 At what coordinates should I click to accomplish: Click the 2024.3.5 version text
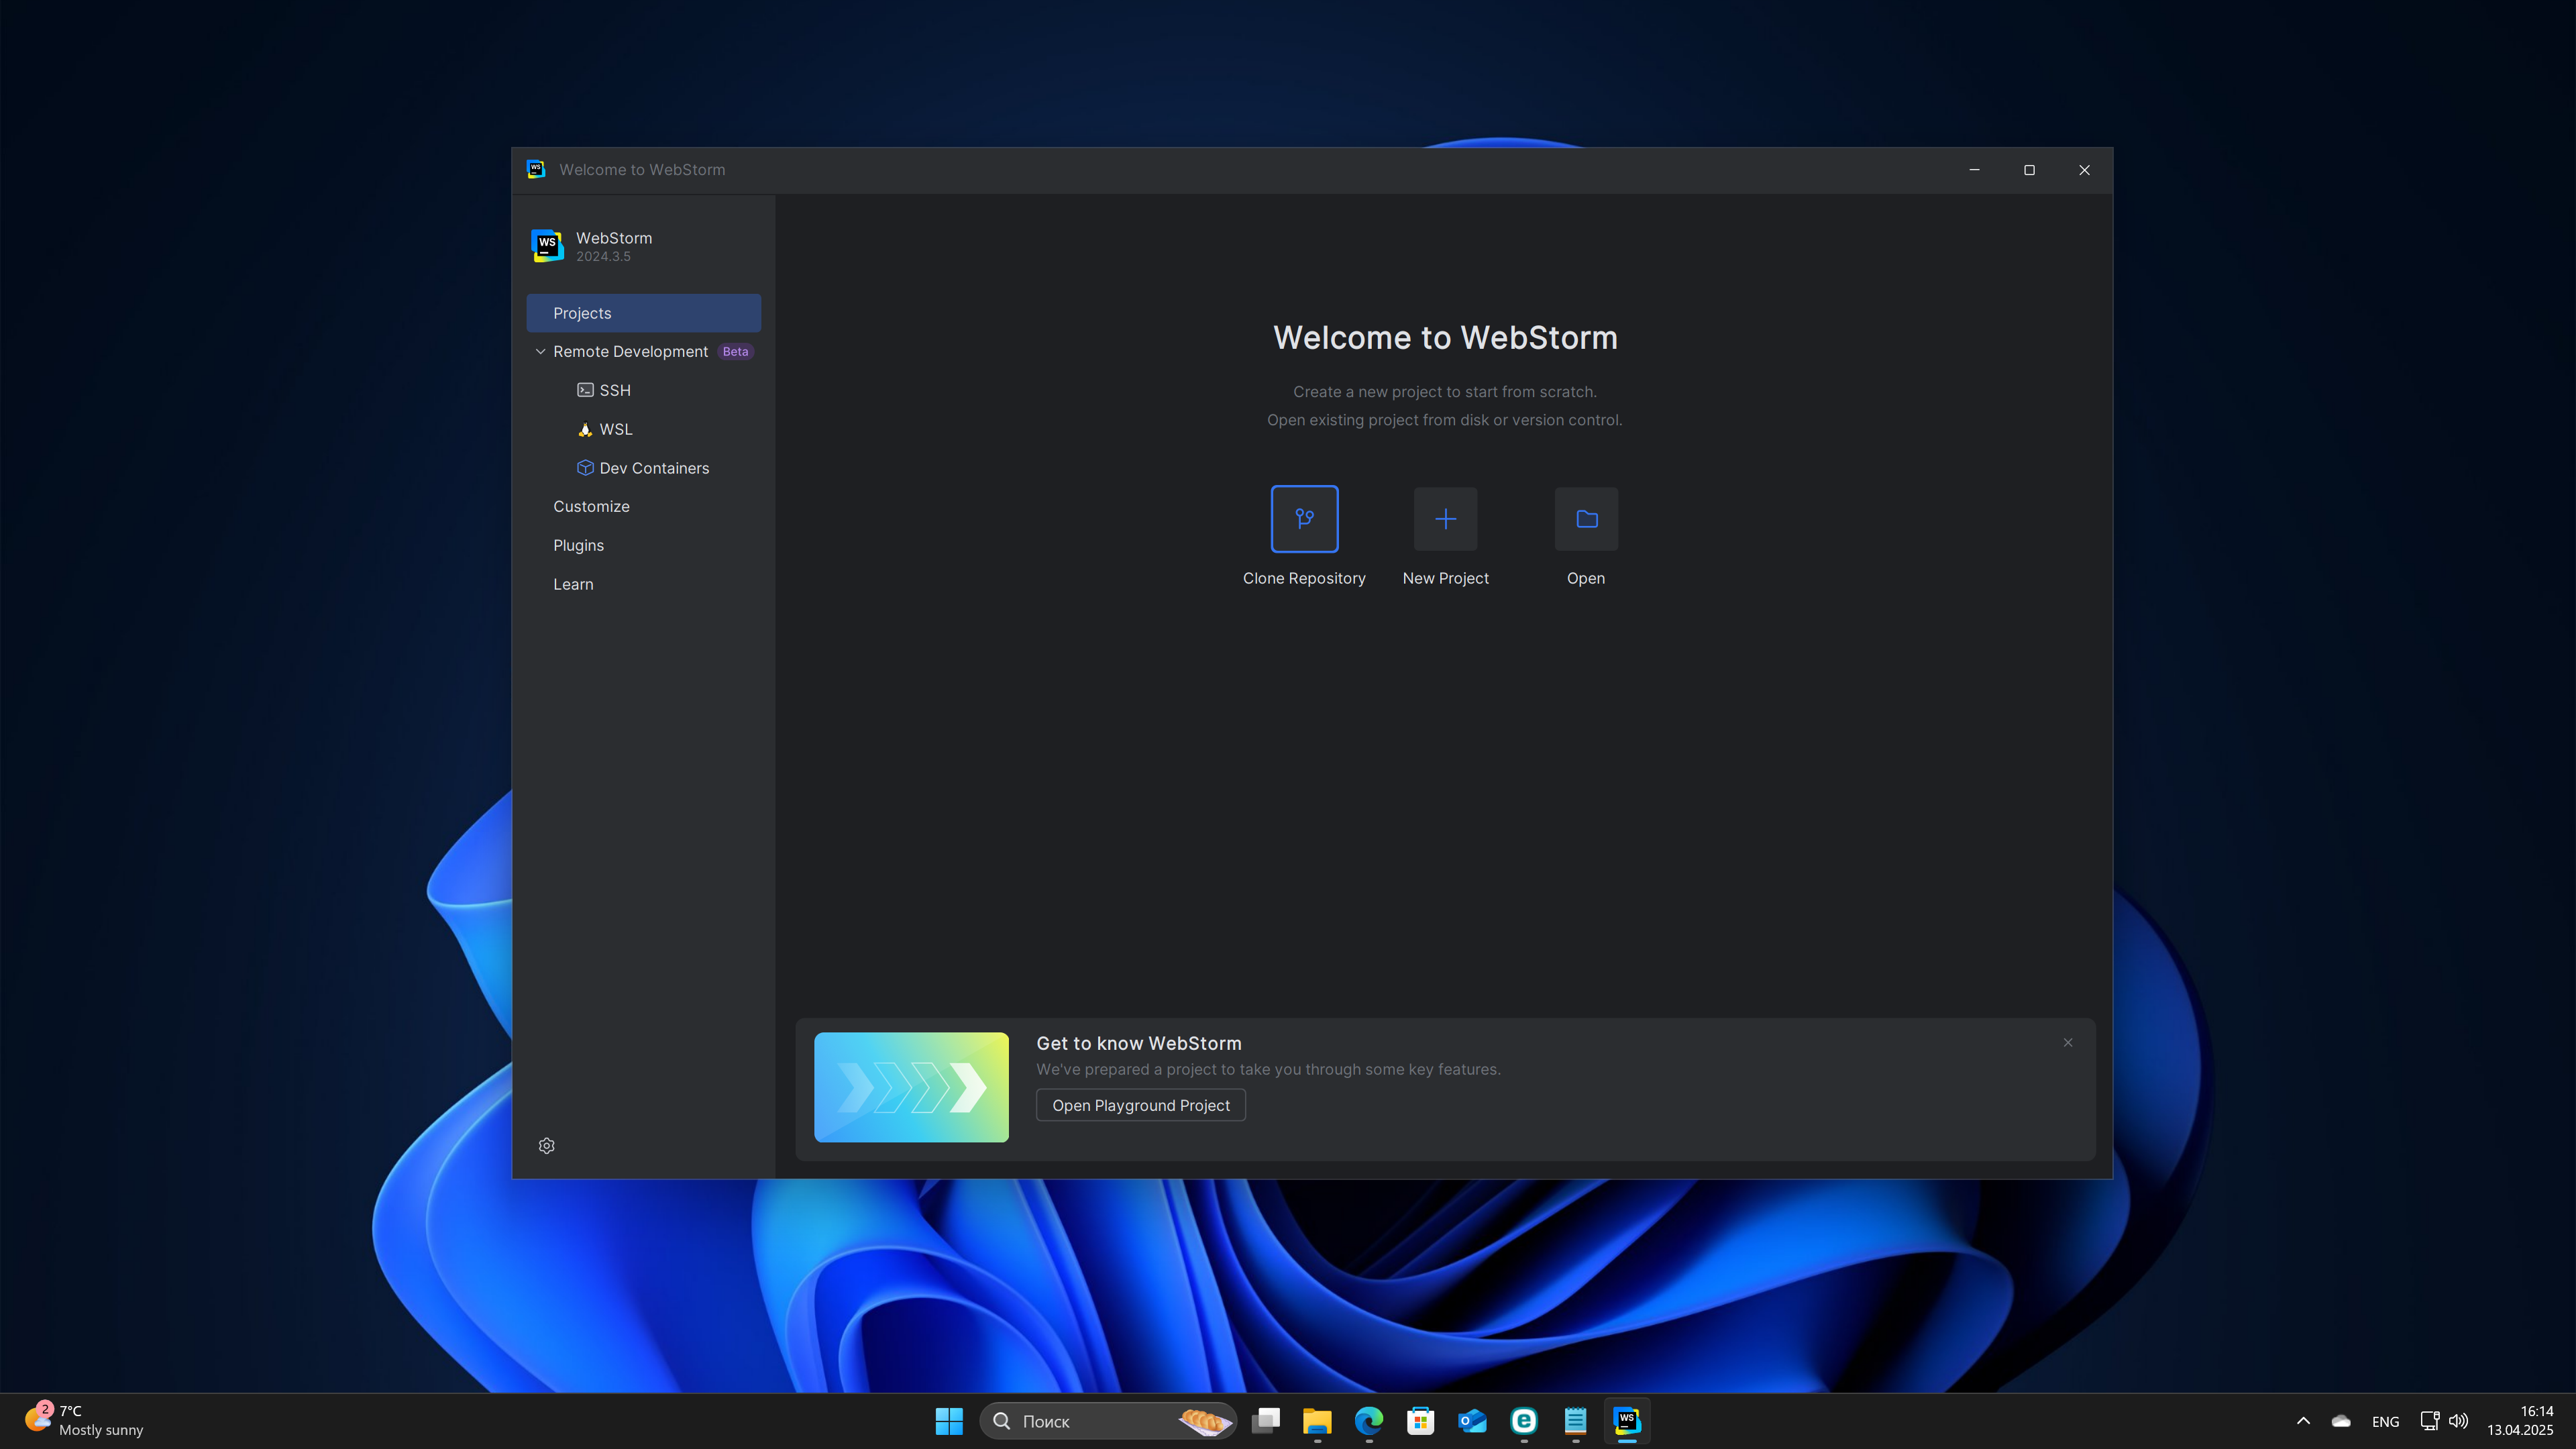click(603, 256)
